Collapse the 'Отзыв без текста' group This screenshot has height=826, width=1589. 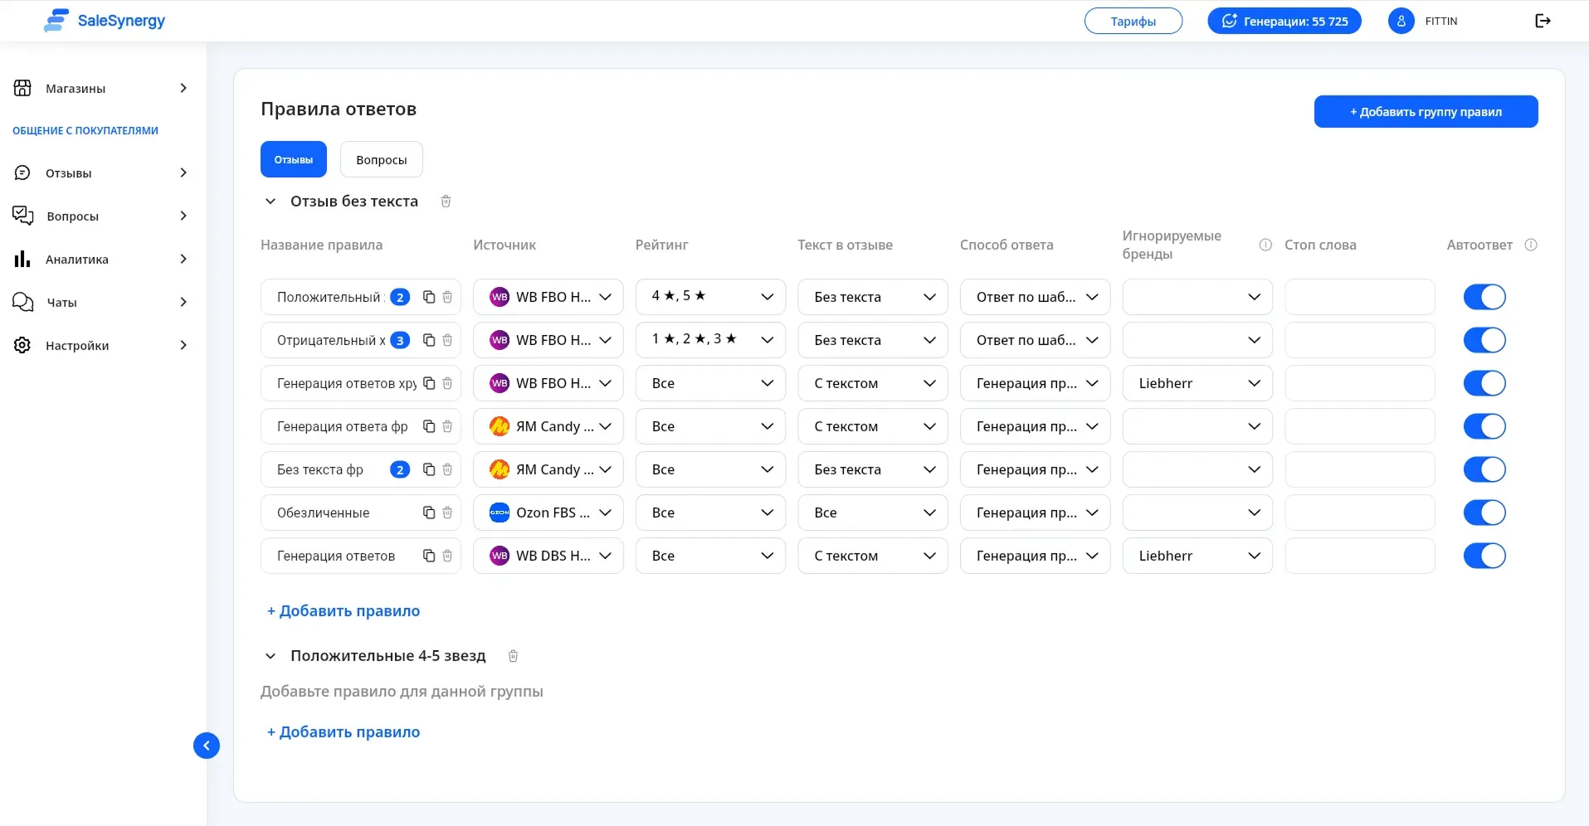coord(270,202)
